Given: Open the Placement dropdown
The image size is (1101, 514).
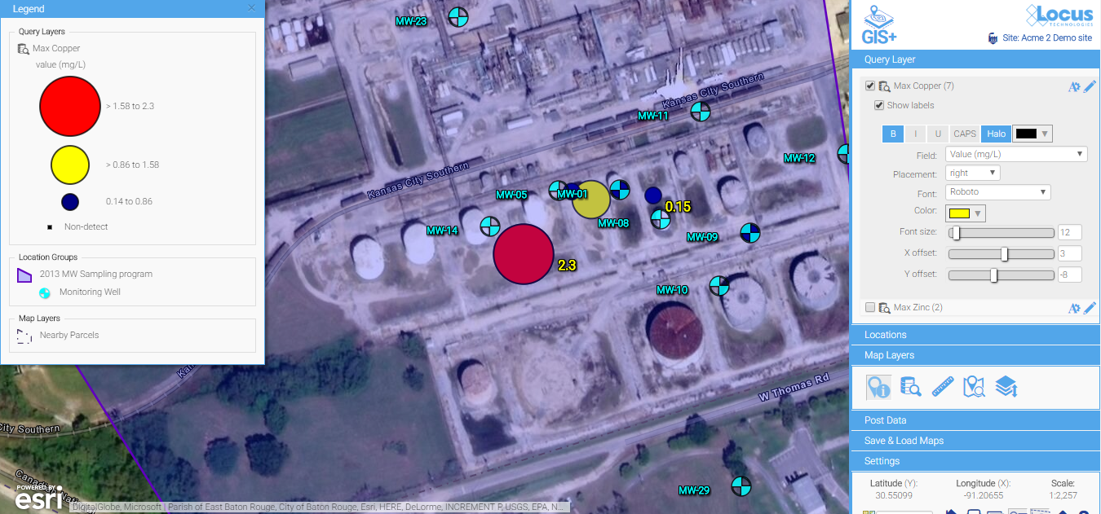Looking at the screenshot, I should click(973, 173).
